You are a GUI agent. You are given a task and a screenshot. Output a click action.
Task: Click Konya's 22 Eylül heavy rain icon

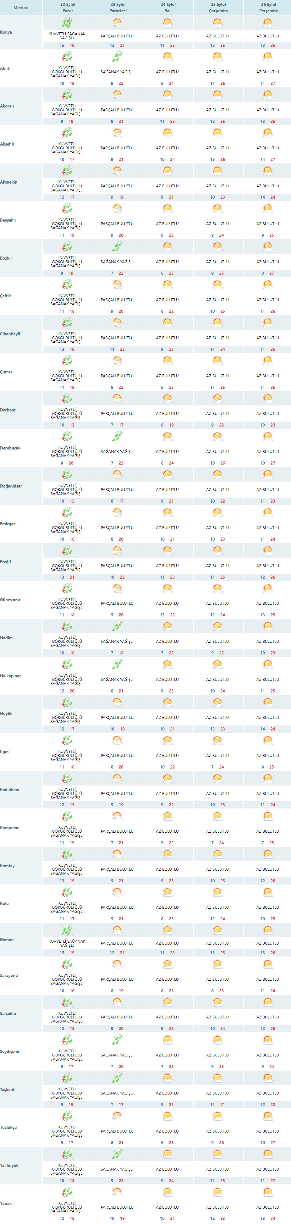click(x=68, y=22)
